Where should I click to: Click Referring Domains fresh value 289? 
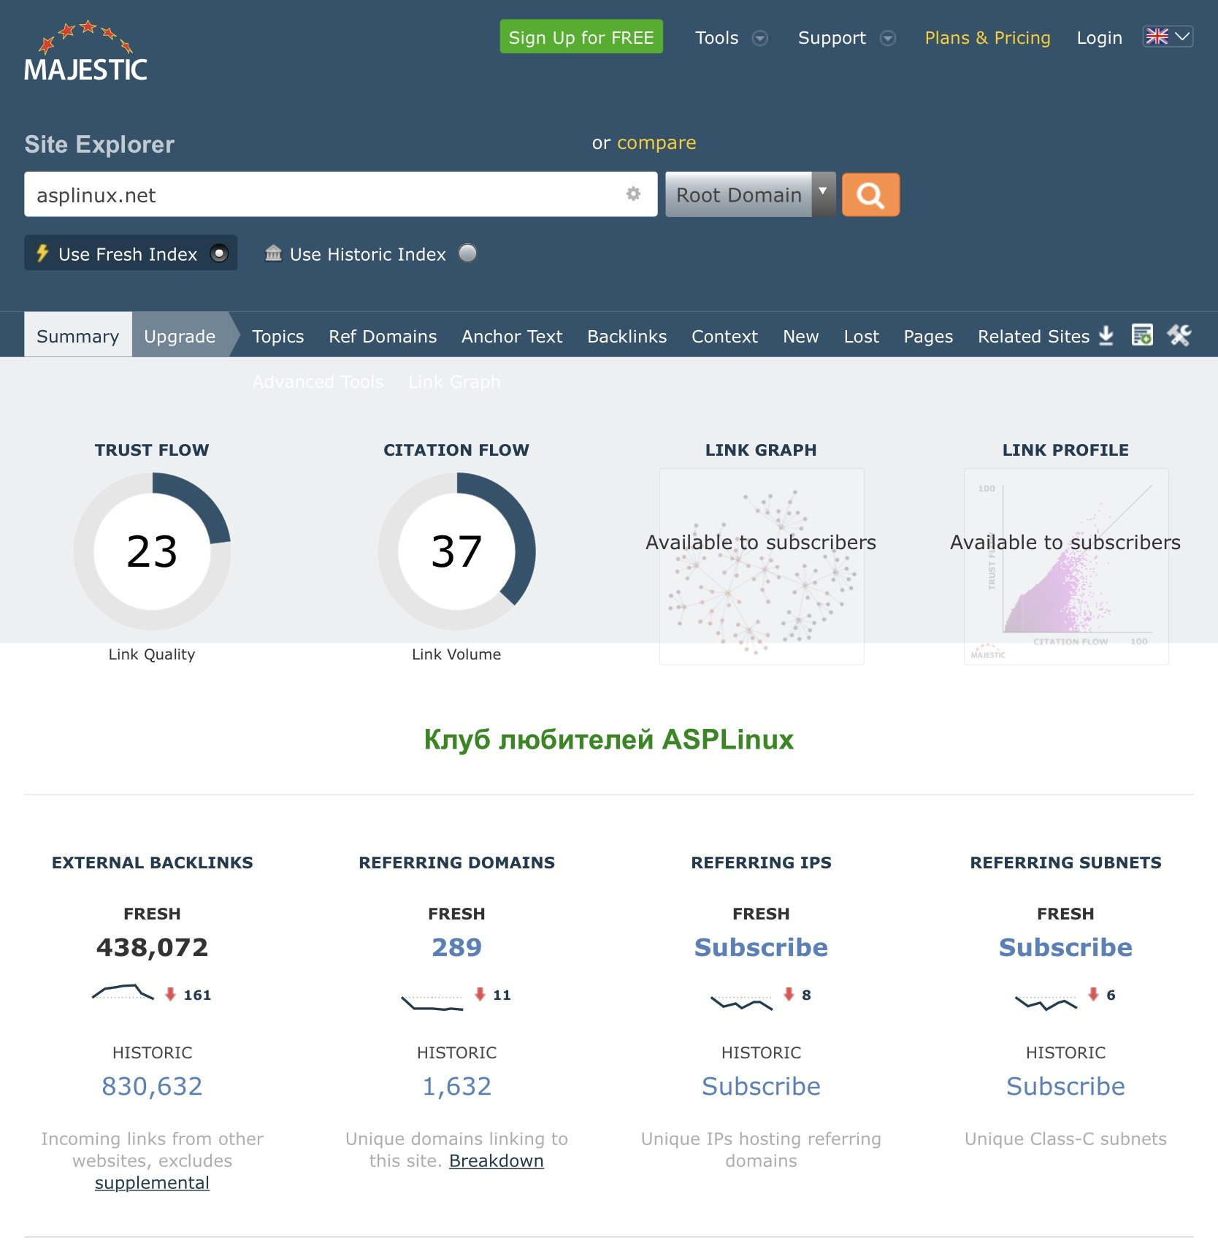coord(456,947)
